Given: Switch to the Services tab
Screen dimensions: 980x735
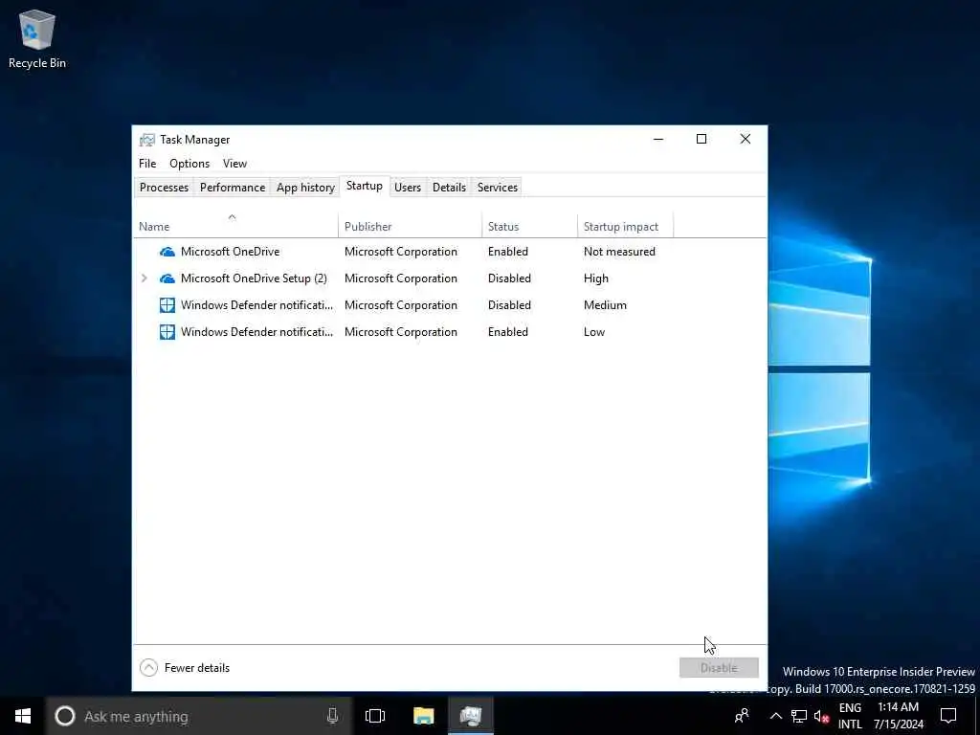Looking at the screenshot, I should [x=498, y=188].
